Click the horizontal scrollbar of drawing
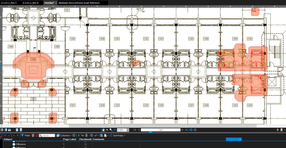 (163, 126)
